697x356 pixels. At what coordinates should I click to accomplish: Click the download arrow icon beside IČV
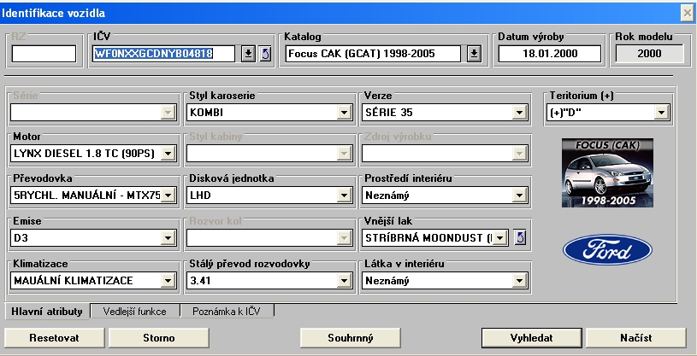pos(248,55)
